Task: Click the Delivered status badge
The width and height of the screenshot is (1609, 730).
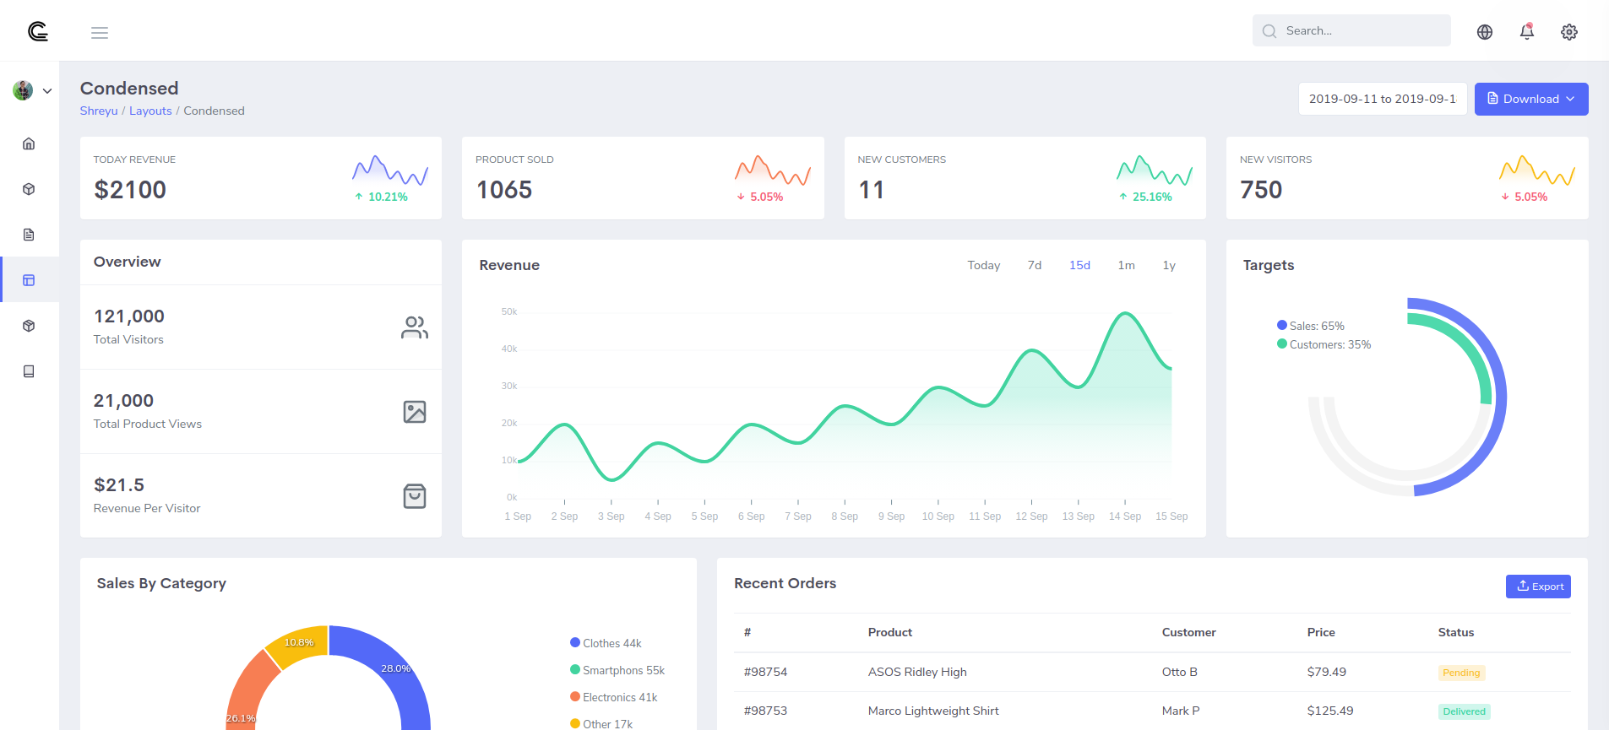Action: point(1464,711)
